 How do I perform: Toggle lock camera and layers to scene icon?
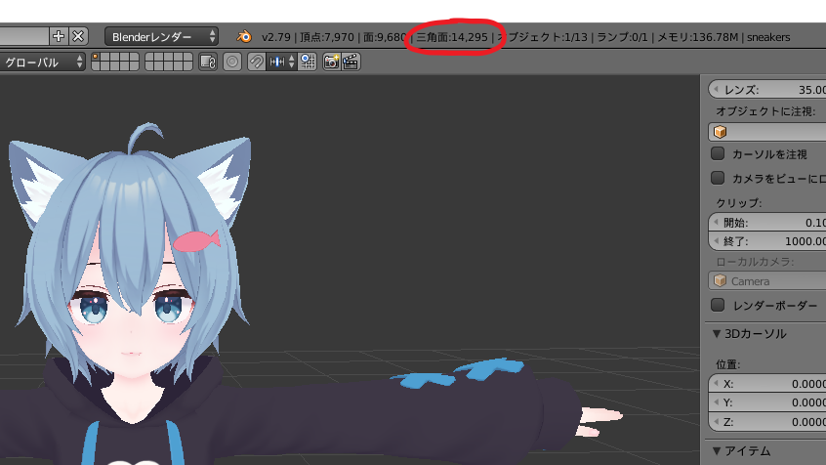point(208,63)
